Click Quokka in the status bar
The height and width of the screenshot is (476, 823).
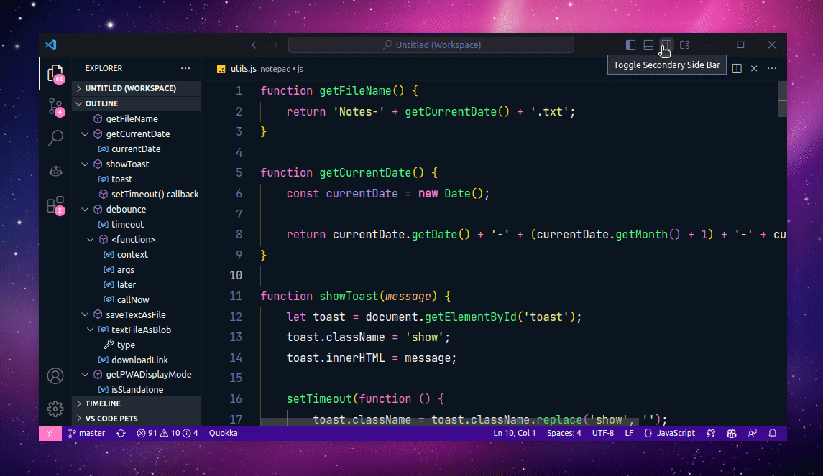tap(223, 434)
